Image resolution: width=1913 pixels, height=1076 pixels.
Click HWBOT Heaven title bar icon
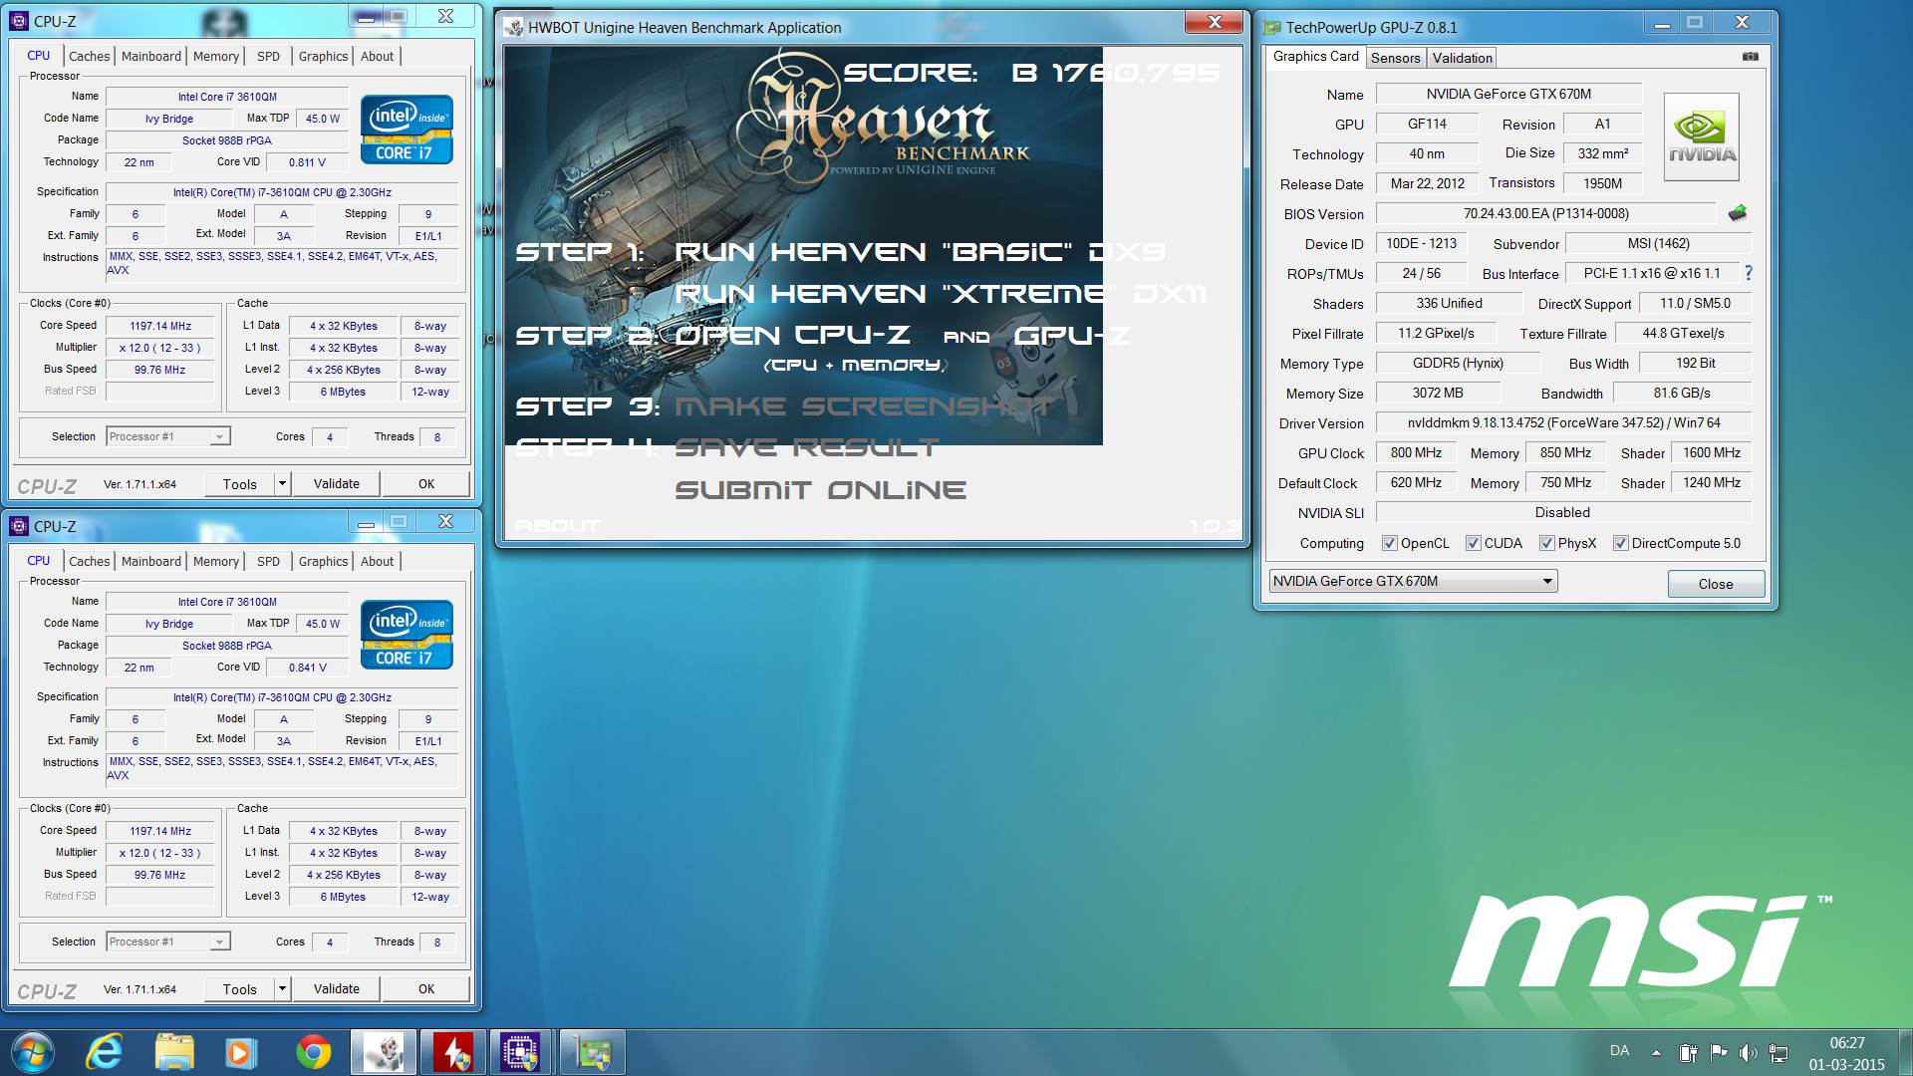point(513,27)
